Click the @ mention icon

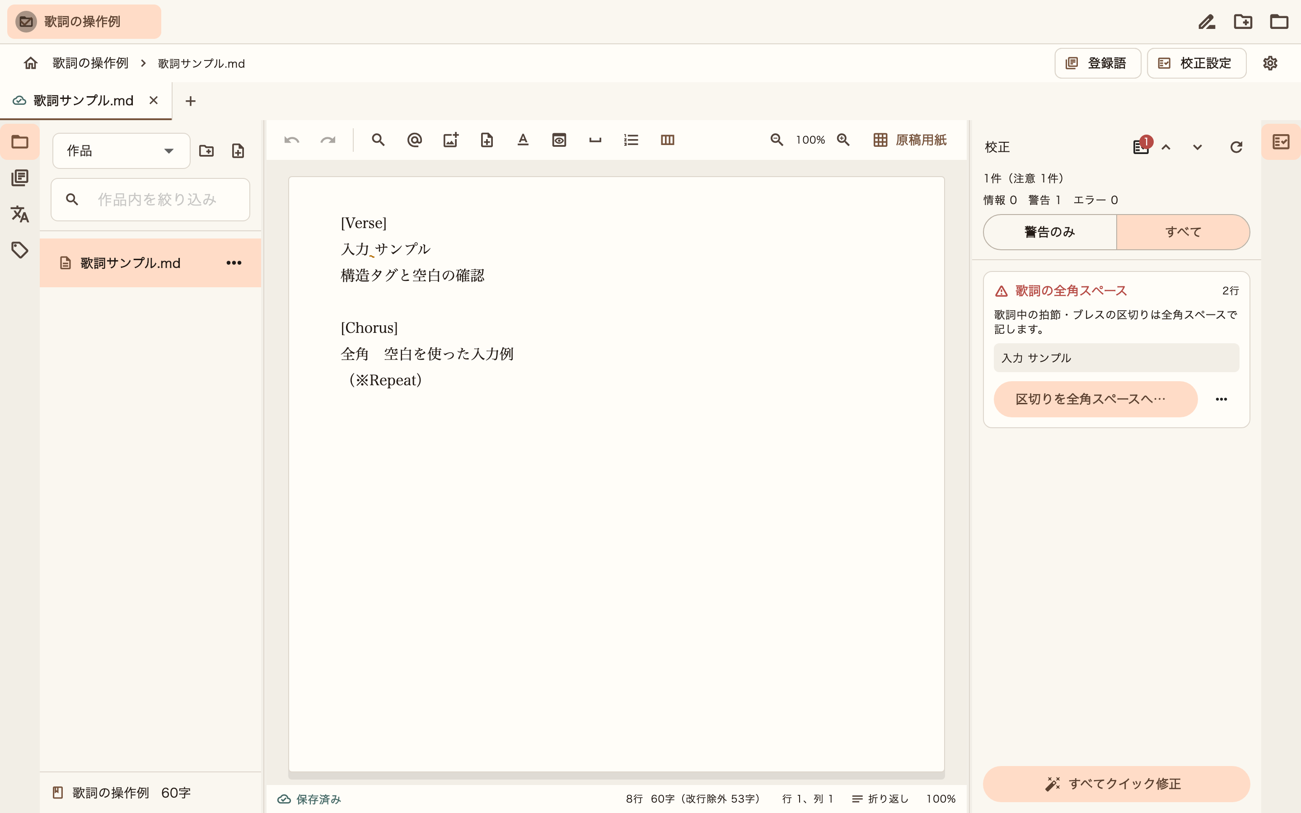click(x=415, y=140)
